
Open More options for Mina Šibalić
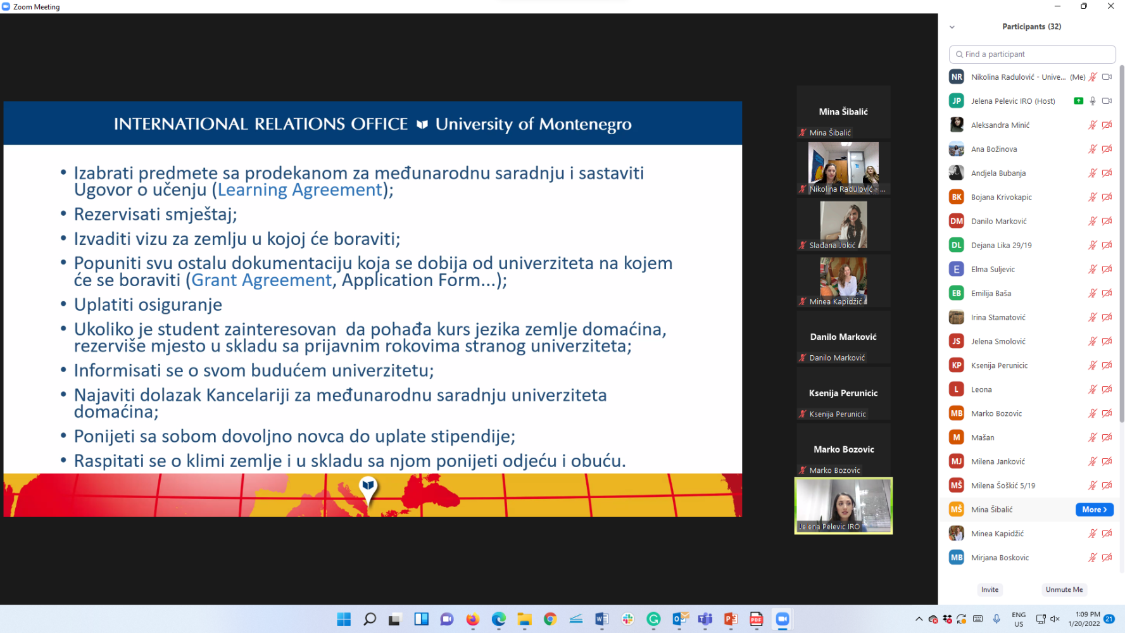(1094, 510)
